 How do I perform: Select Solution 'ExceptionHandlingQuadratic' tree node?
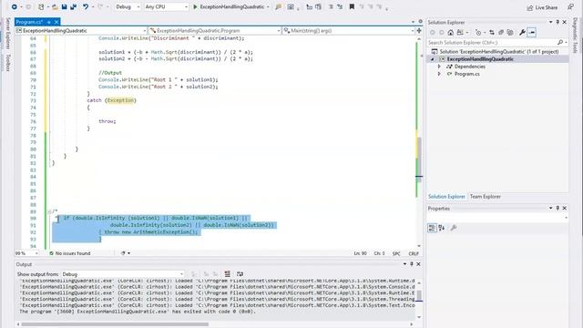[498, 52]
